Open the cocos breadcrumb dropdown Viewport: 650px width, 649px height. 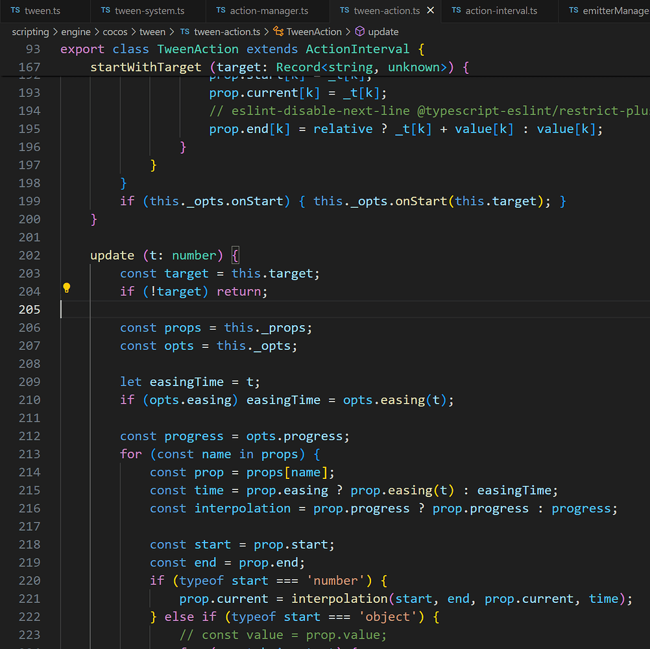(x=115, y=31)
